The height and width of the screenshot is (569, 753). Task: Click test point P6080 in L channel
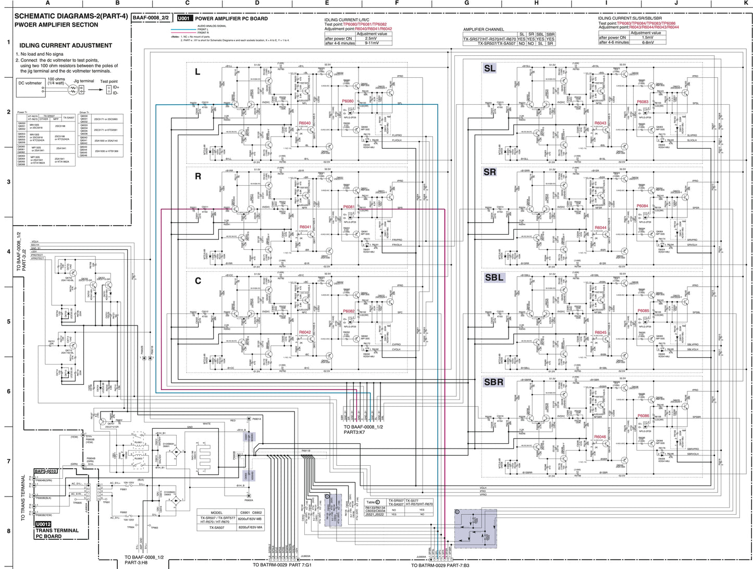click(x=348, y=101)
